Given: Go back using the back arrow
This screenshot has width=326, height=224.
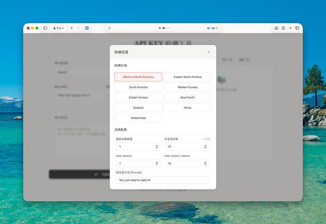Looking at the screenshot, I should [72, 28].
